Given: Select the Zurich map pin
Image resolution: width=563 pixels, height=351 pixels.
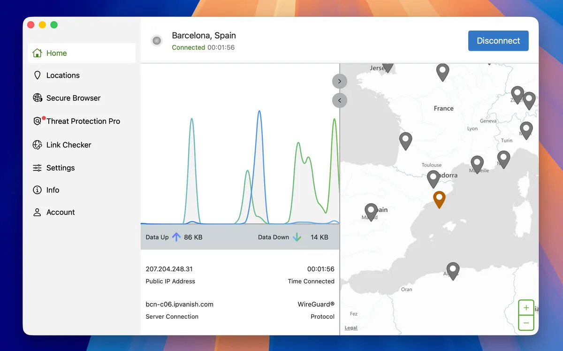Looking at the screenshot, I should pyautogui.click(x=517, y=95).
